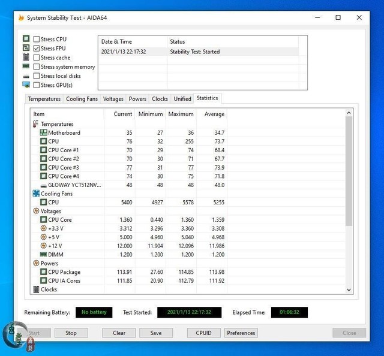The height and width of the screenshot is (356, 384).
Task: Click the Motherboard row icon
Action: tap(43, 132)
